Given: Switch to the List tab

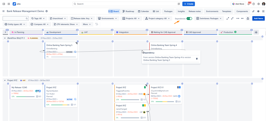Looking at the screenshot, I should pos(156,11).
